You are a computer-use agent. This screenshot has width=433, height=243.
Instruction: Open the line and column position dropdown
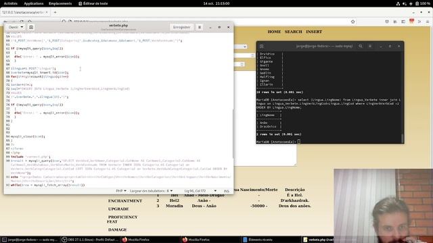click(x=200, y=190)
